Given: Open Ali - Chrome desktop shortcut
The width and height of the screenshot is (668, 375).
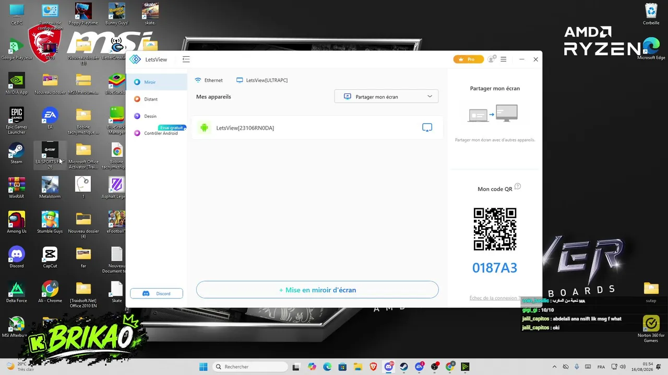Looking at the screenshot, I should tap(50, 292).
